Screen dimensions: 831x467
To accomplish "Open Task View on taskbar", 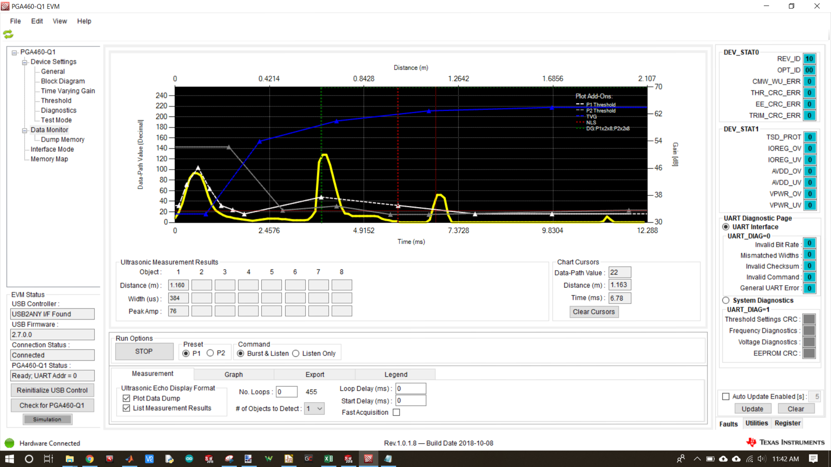I will click(48, 459).
